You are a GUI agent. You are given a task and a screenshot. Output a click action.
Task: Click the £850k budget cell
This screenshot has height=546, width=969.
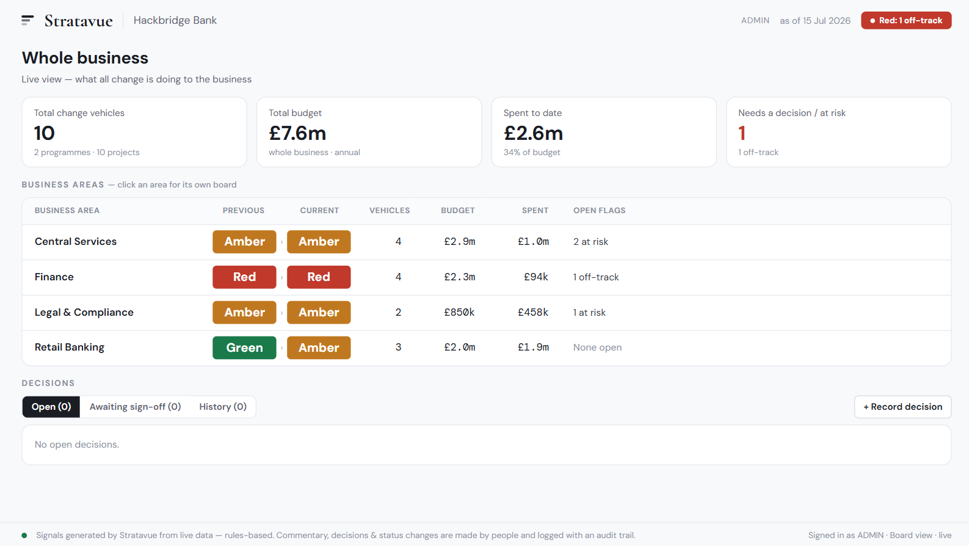click(459, 313)
